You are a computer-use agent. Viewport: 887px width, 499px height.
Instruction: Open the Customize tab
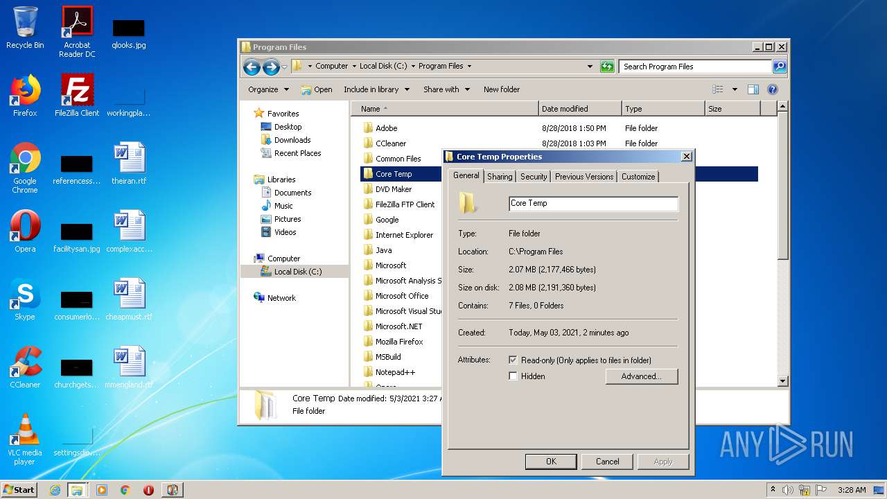pos(638,177)
